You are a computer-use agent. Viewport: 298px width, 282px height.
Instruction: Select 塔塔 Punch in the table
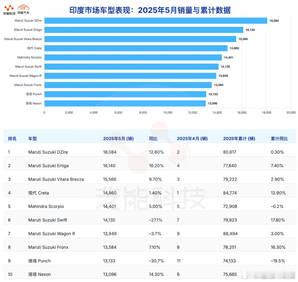pos(39,261)
